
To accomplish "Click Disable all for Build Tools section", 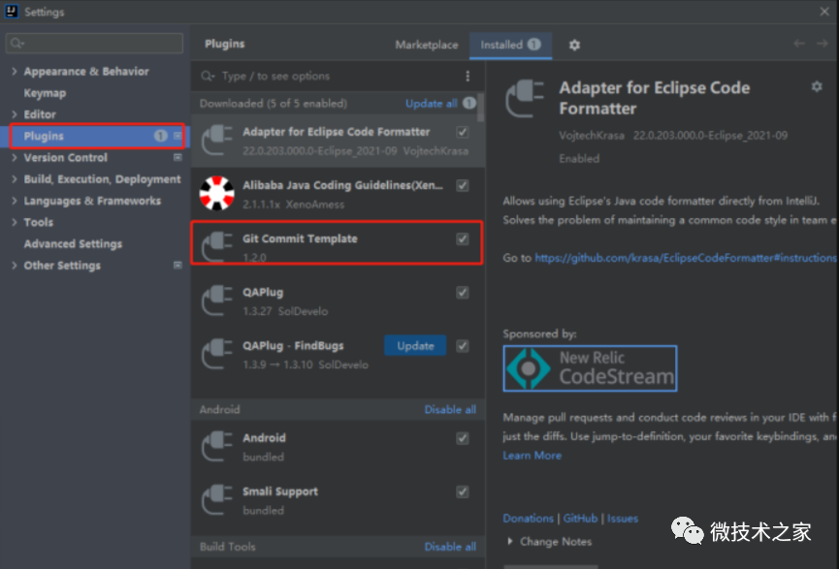I will pos(450,547).
